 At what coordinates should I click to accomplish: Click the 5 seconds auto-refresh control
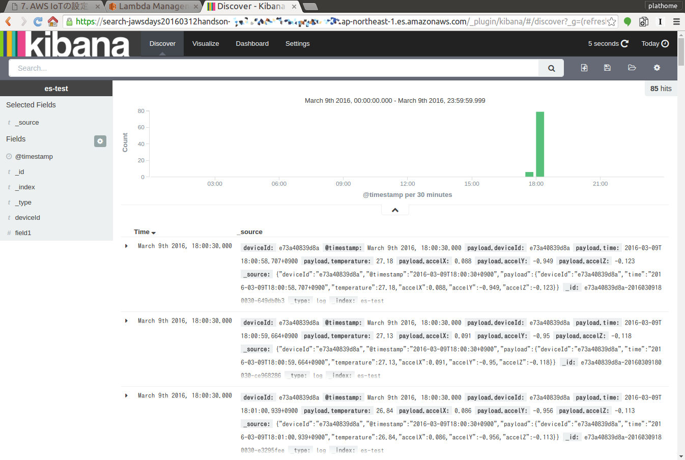coord(608,44)
